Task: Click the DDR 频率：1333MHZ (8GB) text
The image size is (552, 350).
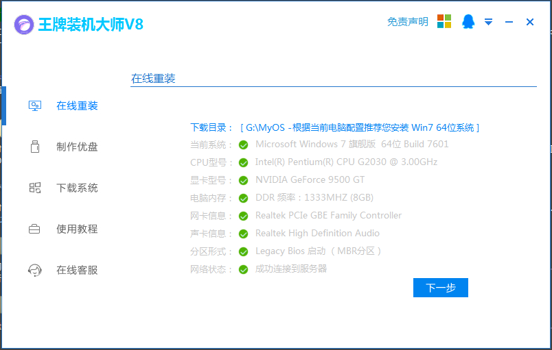Action: 314,198
